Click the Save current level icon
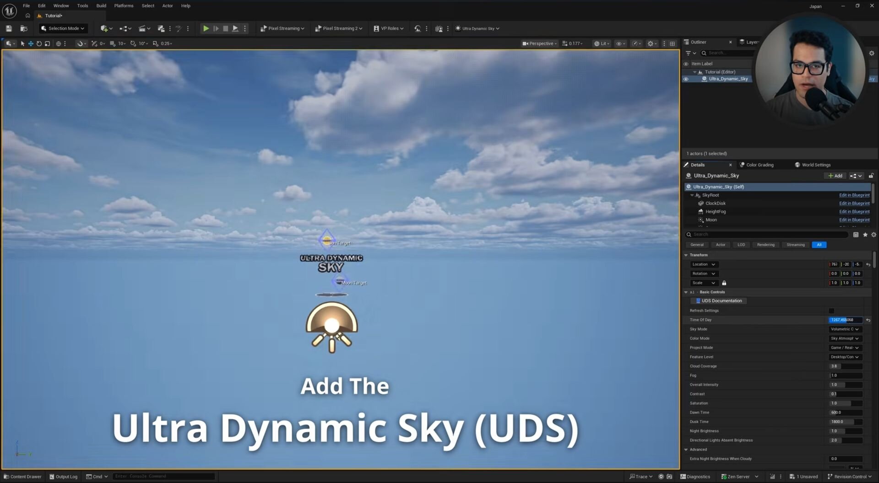879x483 pixels. [x=9, y=28]
